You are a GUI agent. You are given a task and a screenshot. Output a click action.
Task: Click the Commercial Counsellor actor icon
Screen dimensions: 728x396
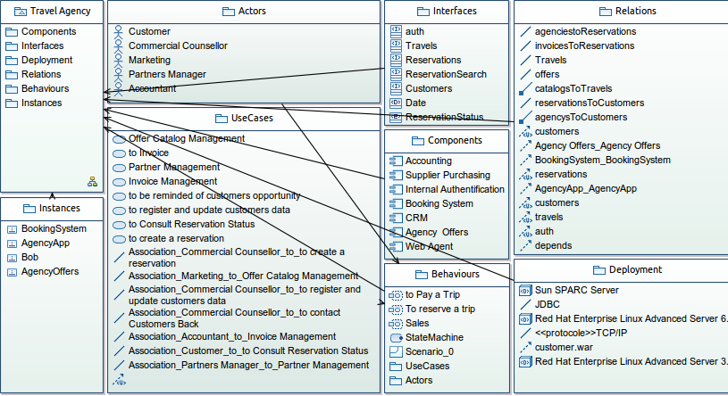click(119, 45)
